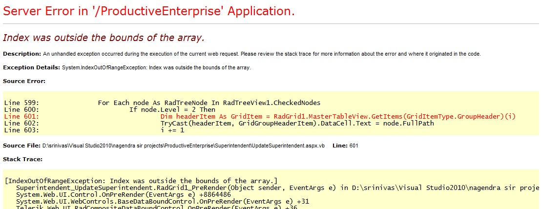Click the bracketed IndexOutOfRangeException stack trace line
Image resolution: width=541 pixels, height=209 pixels.
pyautogui.click(x=141, y=181)
